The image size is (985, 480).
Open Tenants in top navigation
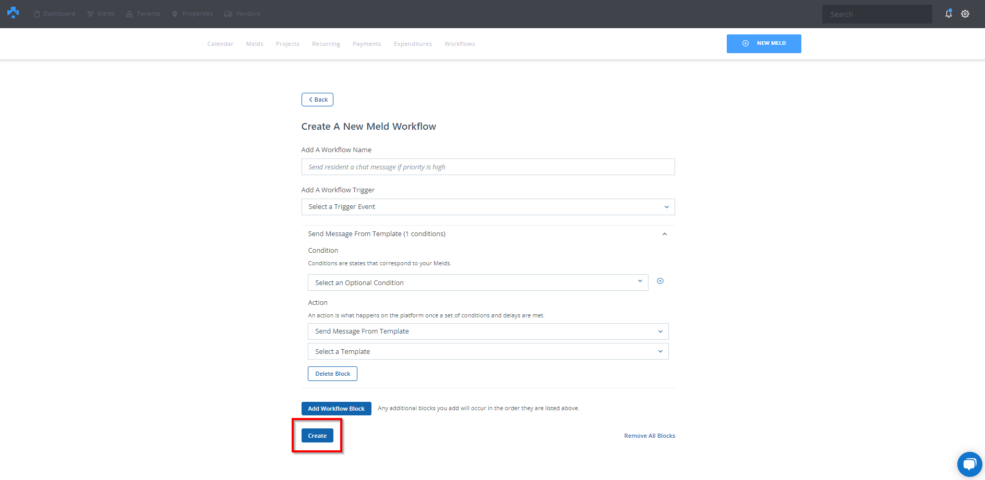click(x=143, y=14)
